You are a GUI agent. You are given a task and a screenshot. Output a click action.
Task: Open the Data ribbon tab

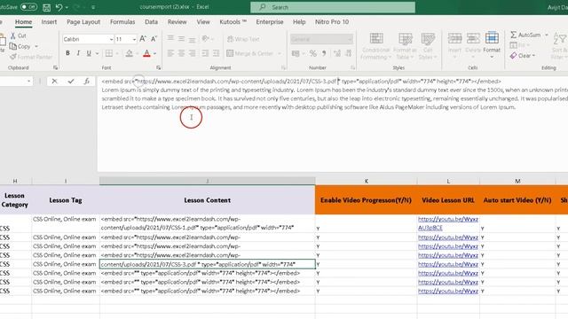(151, 22)
